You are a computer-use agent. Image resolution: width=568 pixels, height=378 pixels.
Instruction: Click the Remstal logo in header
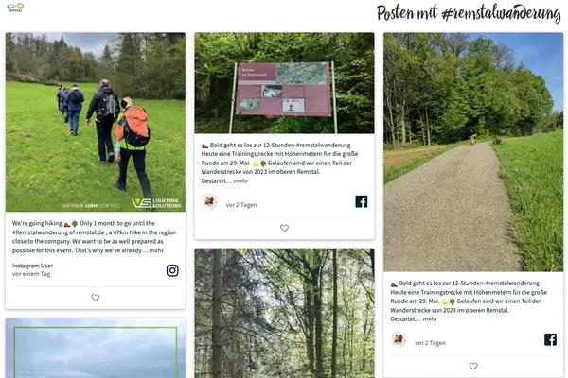pyautogui.click(x=15, y=8)
